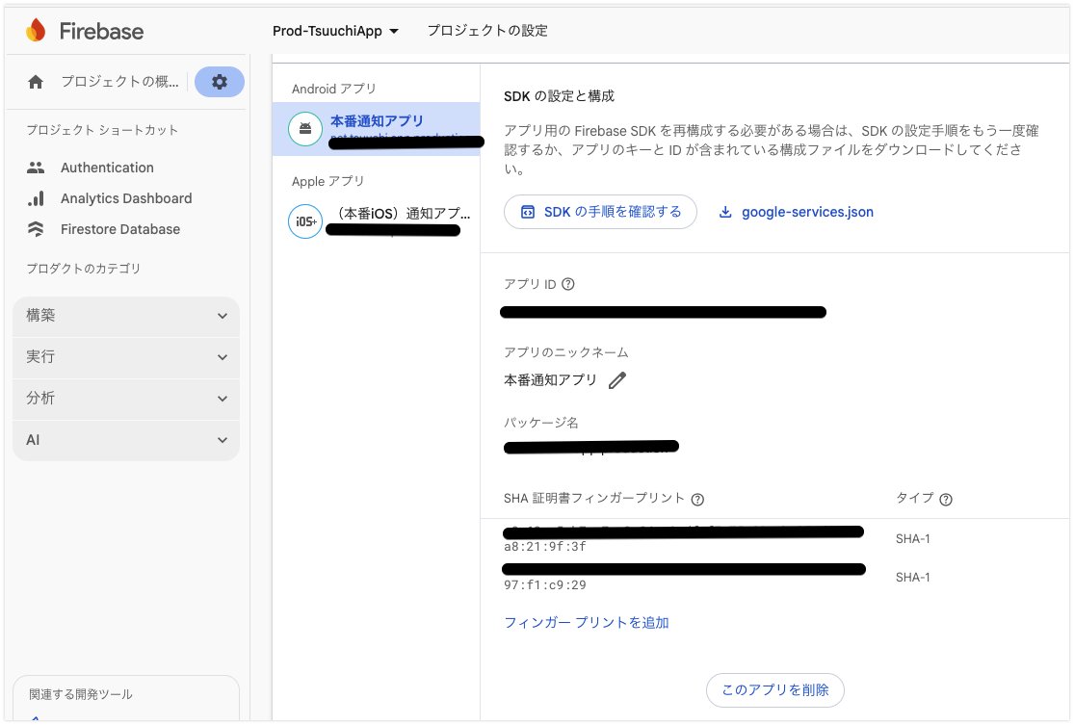Viewport: 1074px width, 725px height.
Task: Select （本番iOS）通知アプリ Apple app
Action: [x=376, y=221]
